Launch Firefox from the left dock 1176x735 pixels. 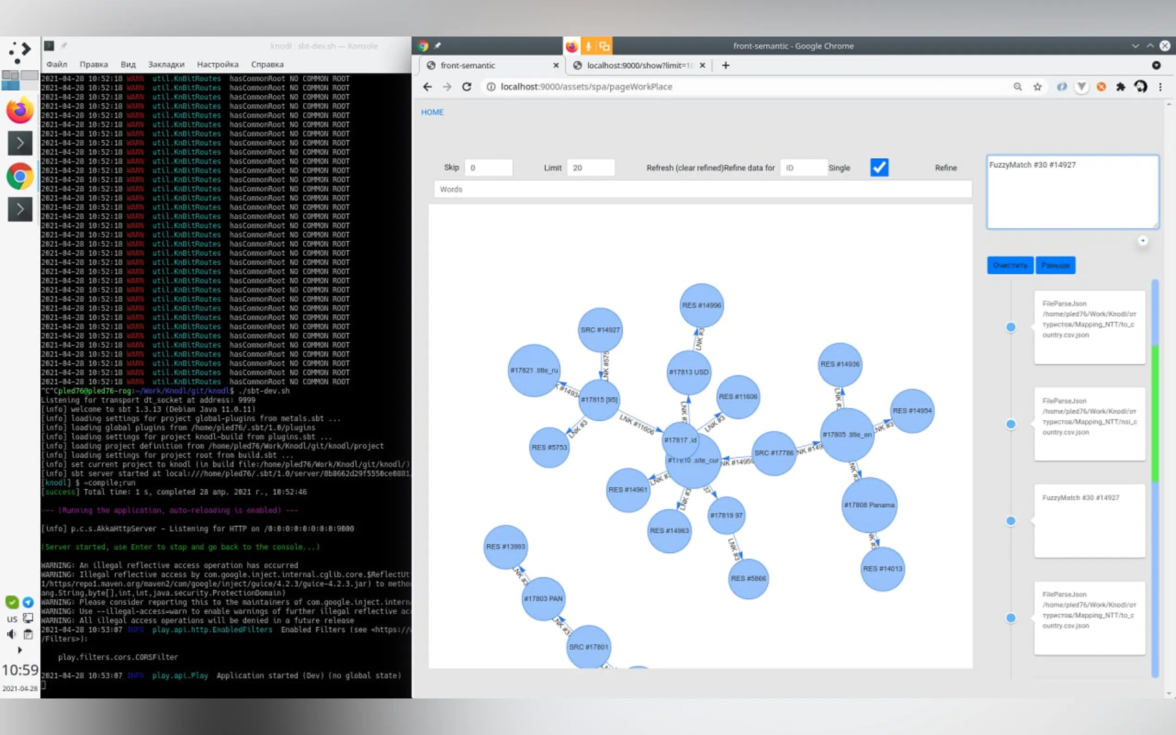(20, 111)
